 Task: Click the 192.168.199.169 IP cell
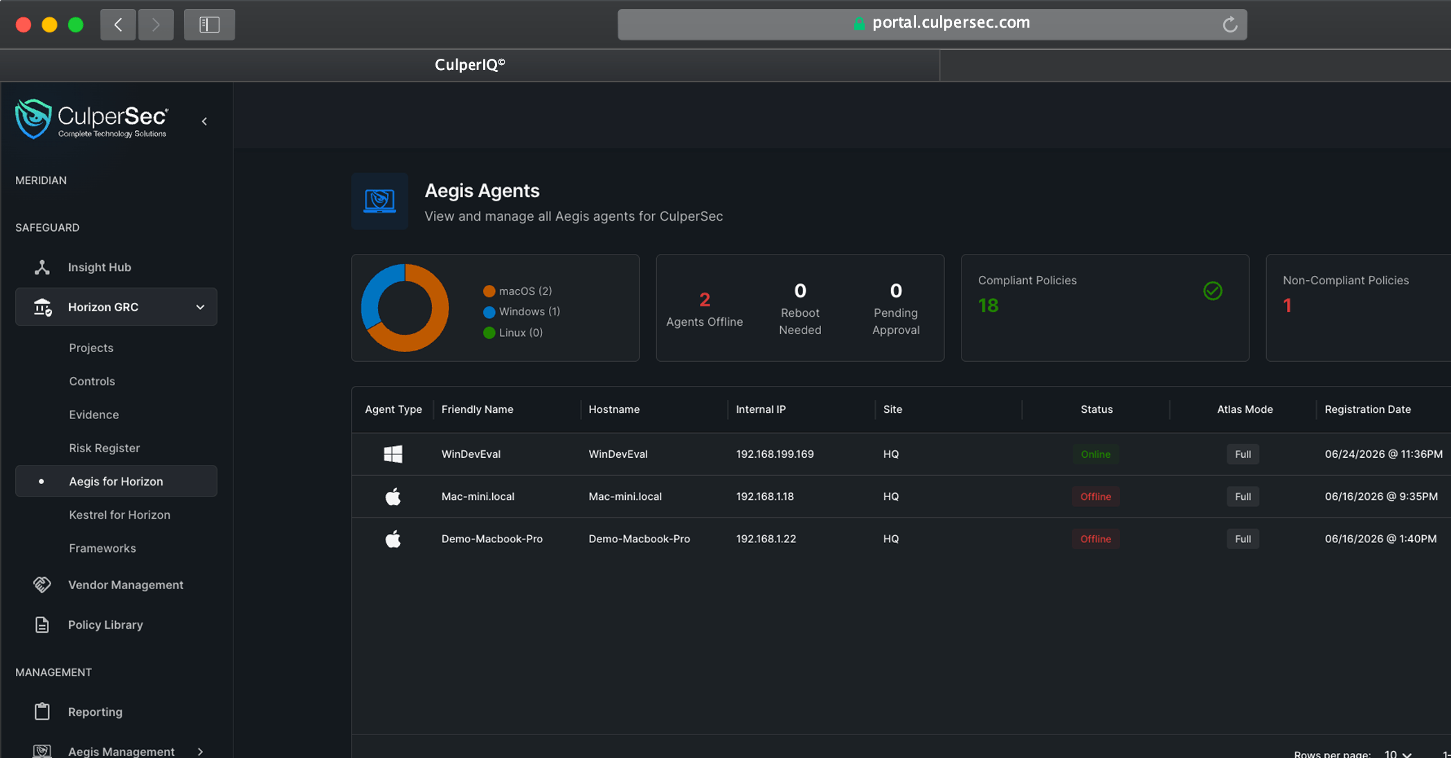(775, 454)
